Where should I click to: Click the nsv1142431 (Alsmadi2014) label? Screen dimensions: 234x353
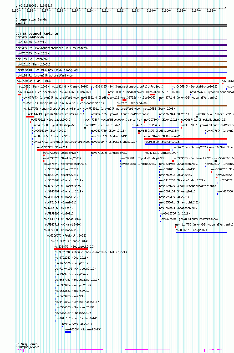point(69,86)
